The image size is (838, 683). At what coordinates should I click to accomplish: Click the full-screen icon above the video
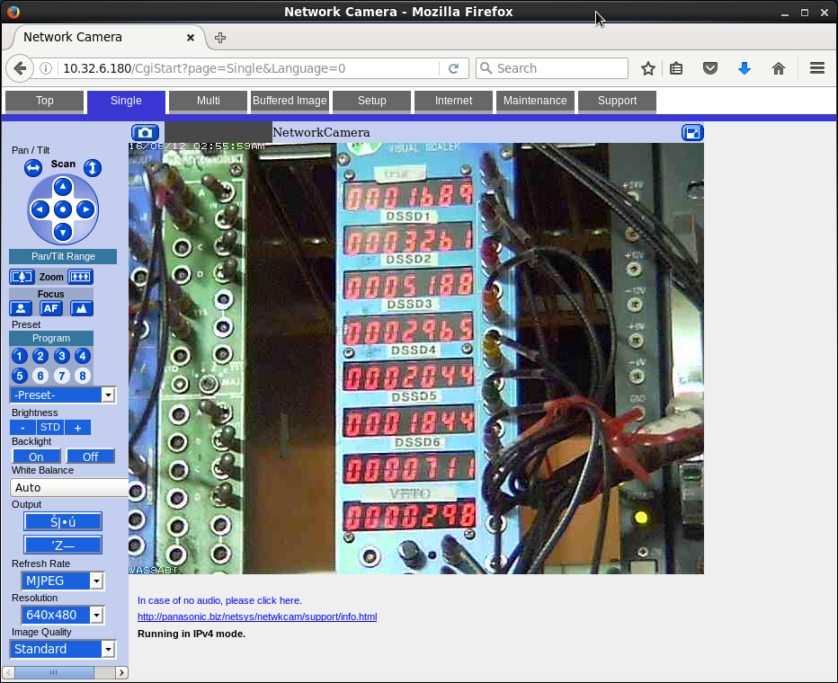pos(692,133)
